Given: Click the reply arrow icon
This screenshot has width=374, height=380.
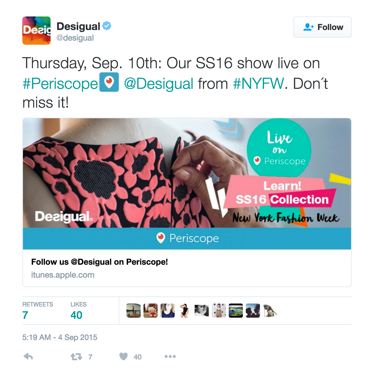Looking at the screenshot, I should tap(28, 357).
